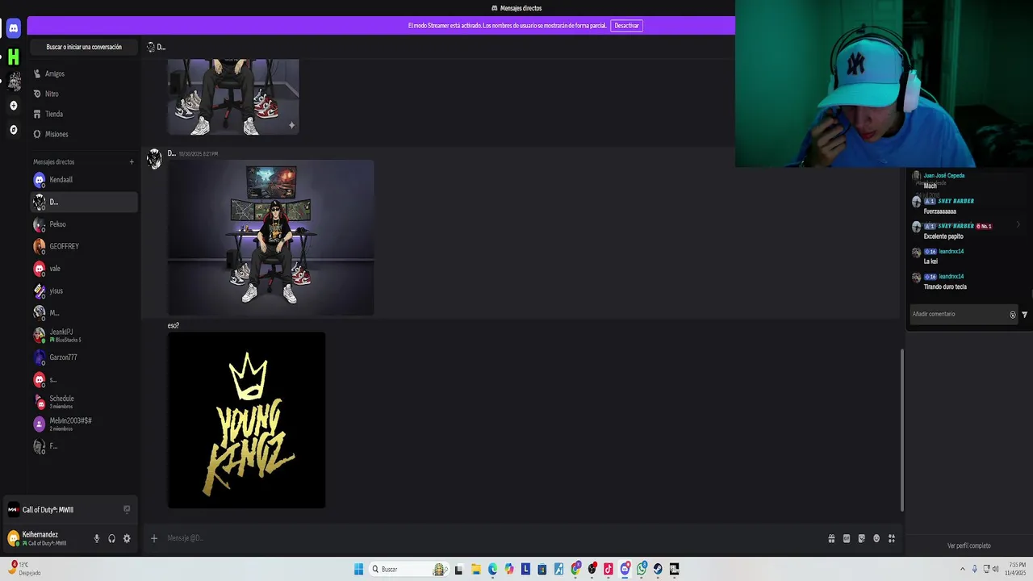
Task: Click Desactivar in streamer mode banner
Action: coord(626,26)
